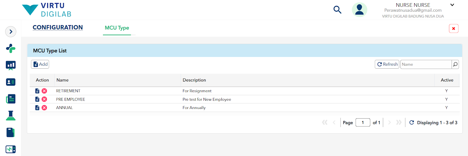Image resolution: width=468 pixels, height=156 pixels.
Task: Open the heartbeat monitor sidebar icon
Action: pyautogui.click(x=11, y=149)
